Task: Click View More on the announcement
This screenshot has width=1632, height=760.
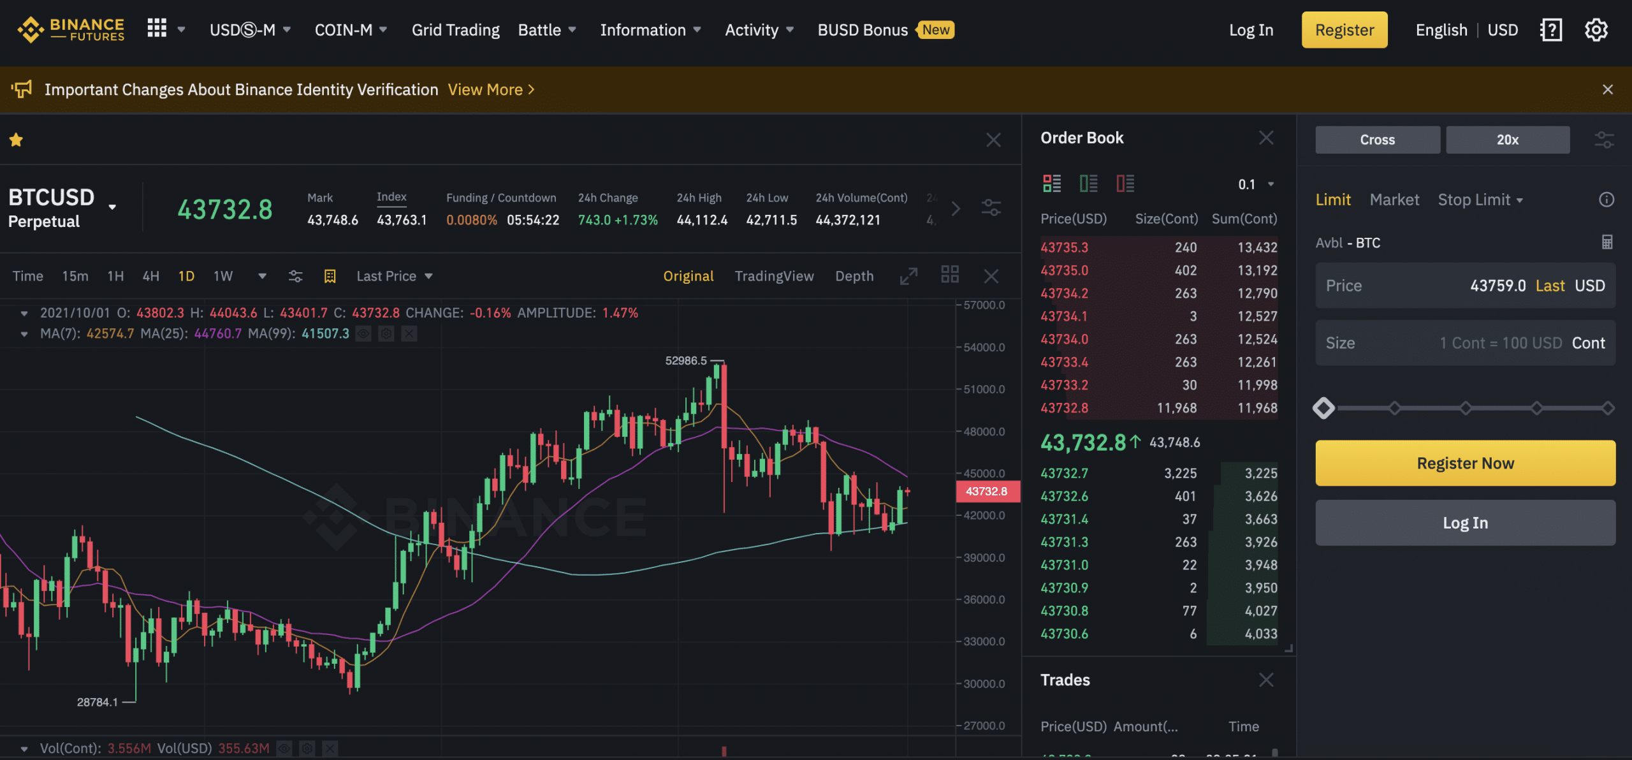Action: coord(491,90)
